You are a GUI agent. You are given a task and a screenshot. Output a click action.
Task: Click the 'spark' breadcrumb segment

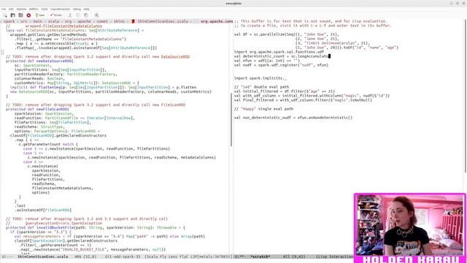[x=9, y=21]
